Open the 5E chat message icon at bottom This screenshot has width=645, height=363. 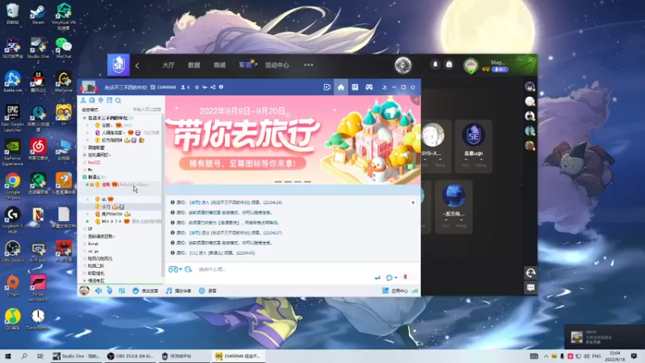(x=531, y=288)
